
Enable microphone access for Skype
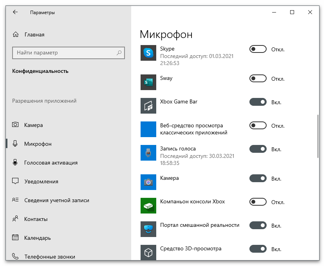(x=258, y=49)
